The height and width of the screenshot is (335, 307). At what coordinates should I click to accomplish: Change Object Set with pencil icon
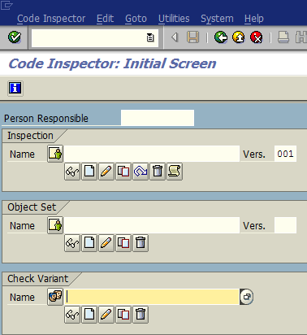pos(106,243)
